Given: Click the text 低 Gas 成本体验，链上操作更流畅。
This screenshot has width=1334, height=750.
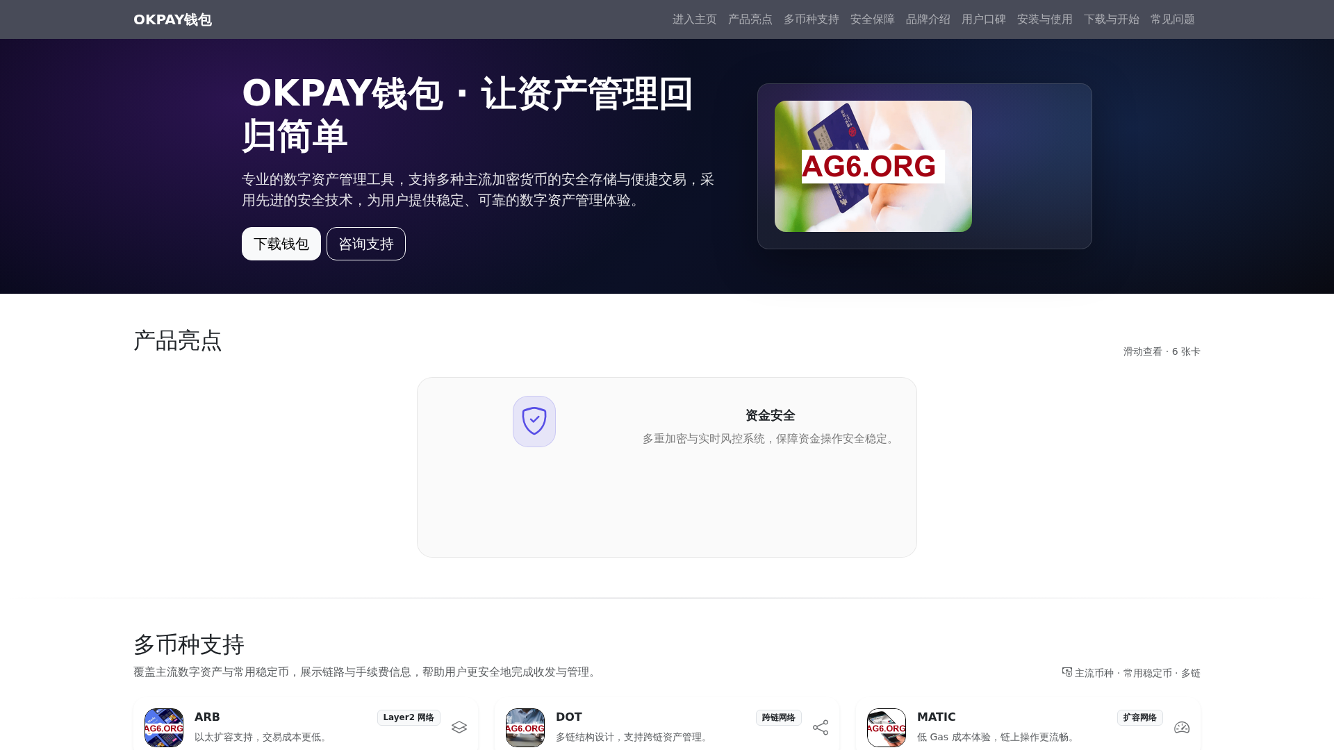Looking at the screenshot, I should click(998, 737).
